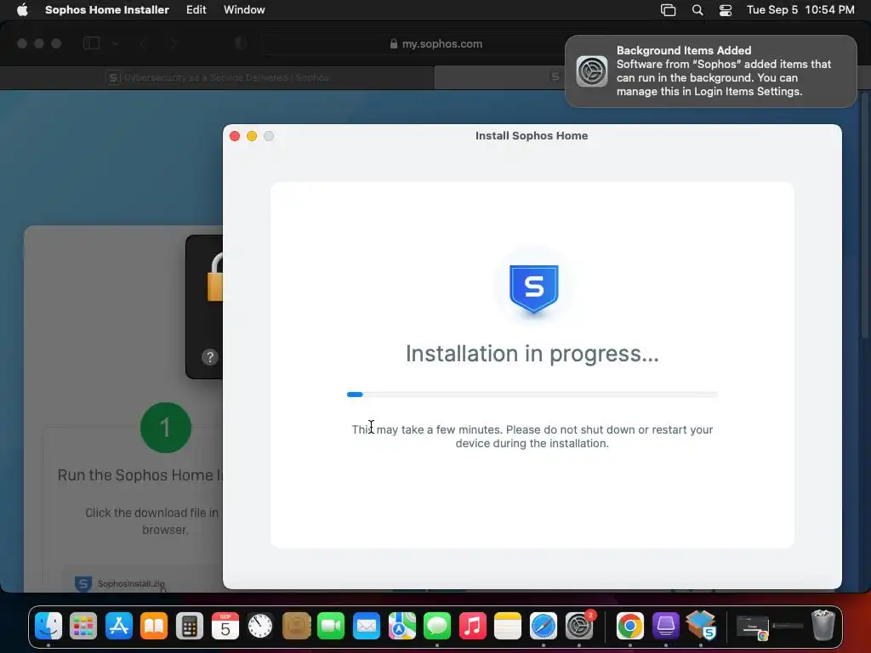Open Safari from the Dock
871x653 pixels.
pos(544,626)
